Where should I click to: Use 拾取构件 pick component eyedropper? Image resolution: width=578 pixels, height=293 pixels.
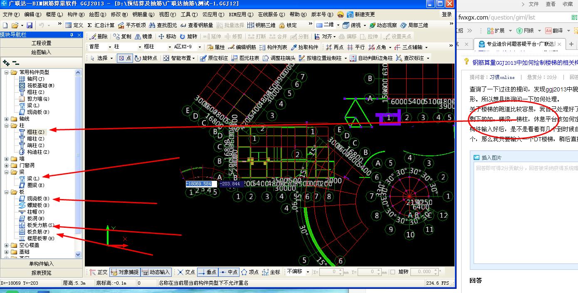point(304,47)
